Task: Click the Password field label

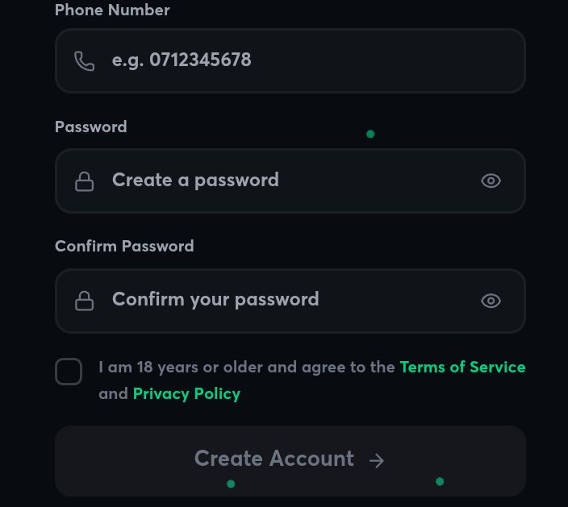Action: coord(90,127)
